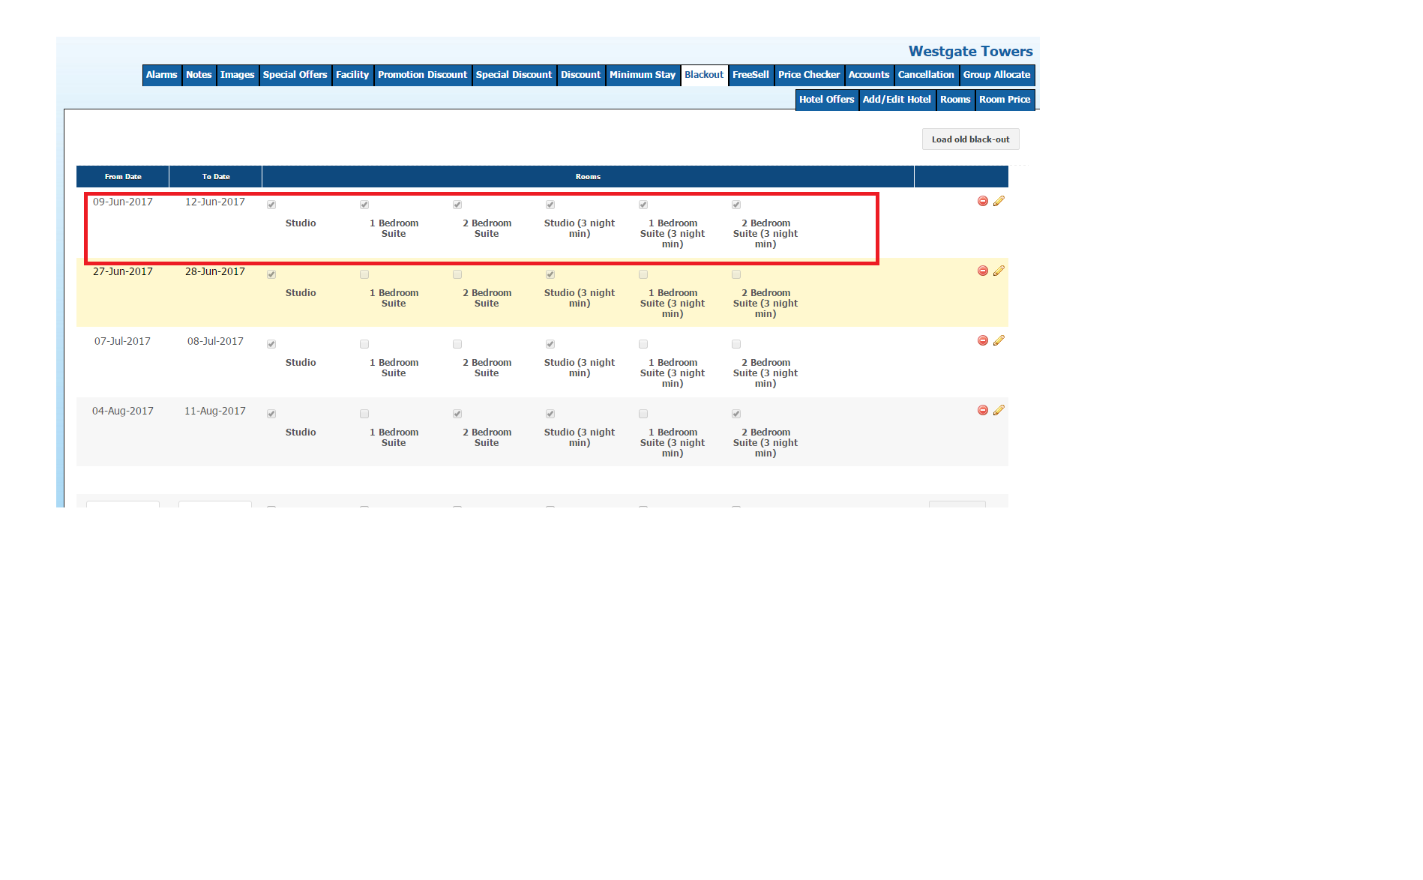This screenshot has height=880, width=1423.
Task: Select the 12-Jun-2017 to date cell
Action: pos(215,202)
